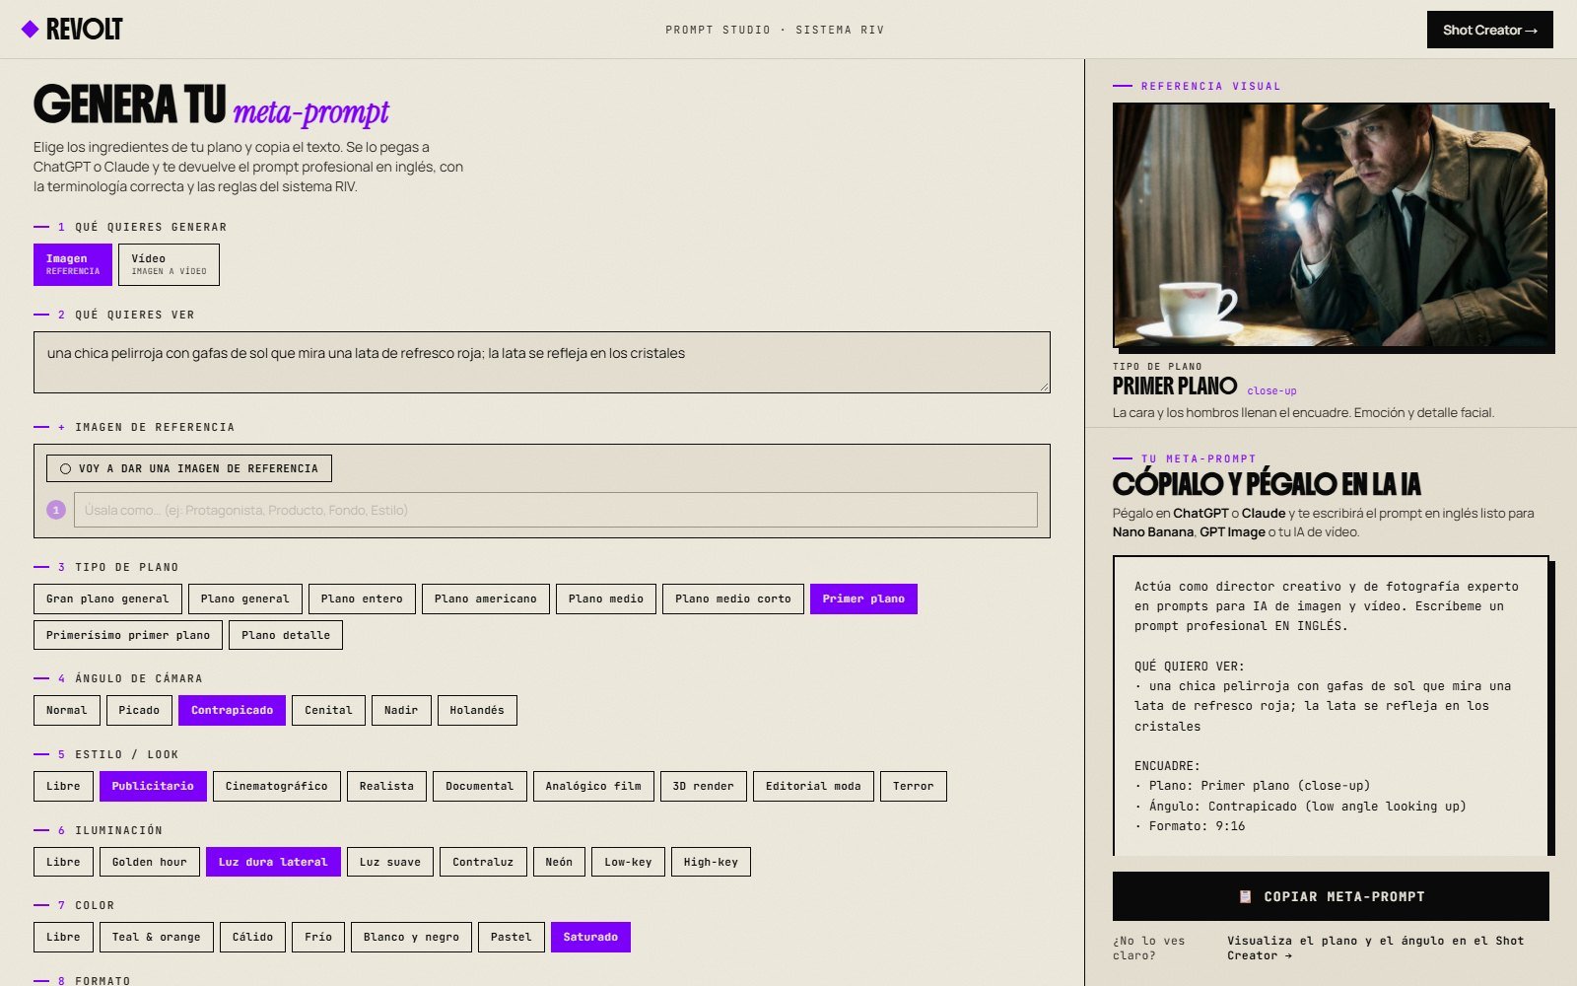Select Vídeo imagen a vídeo mode
This screenshot has width=1577, height=986.
(x=169, y=264)
